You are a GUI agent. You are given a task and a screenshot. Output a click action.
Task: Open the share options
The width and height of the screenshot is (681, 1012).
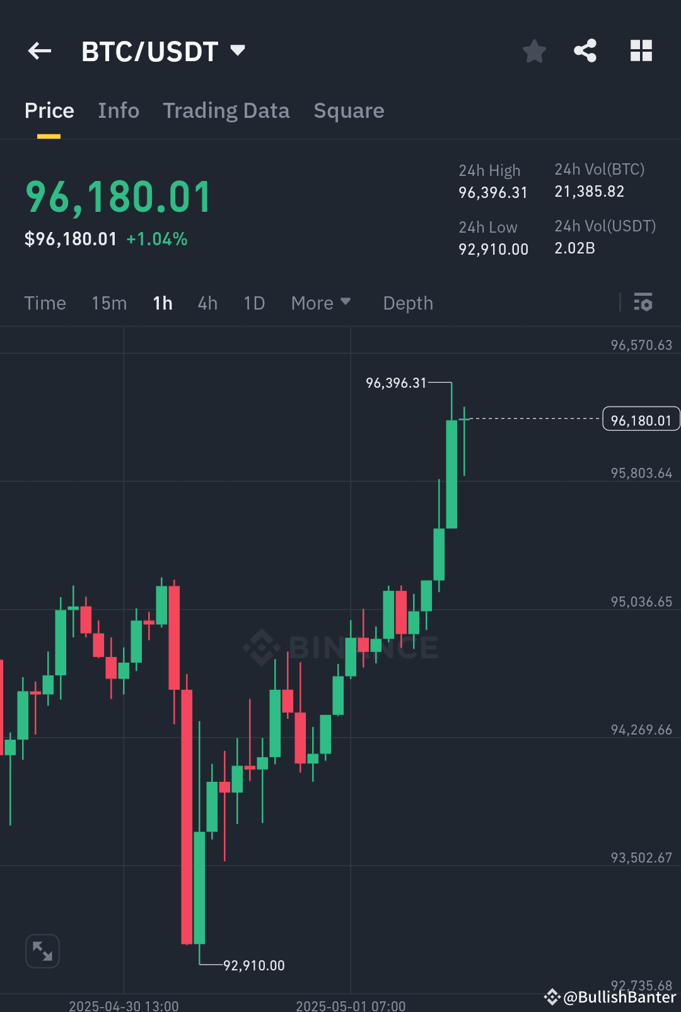tap(585, 51)
